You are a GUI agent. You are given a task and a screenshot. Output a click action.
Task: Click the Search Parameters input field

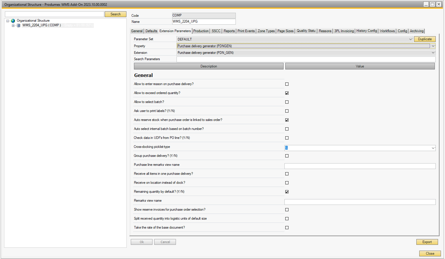tap(306, 59)
